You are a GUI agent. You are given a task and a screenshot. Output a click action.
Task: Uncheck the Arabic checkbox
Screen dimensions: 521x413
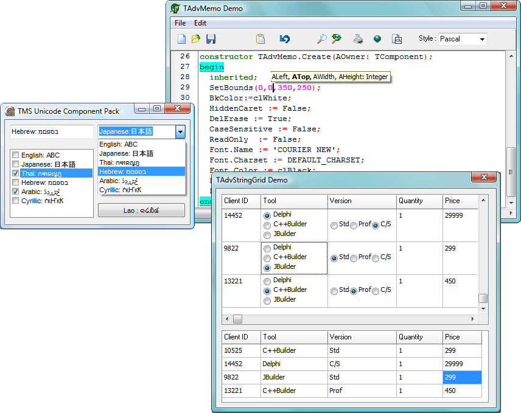pos(15,192)
